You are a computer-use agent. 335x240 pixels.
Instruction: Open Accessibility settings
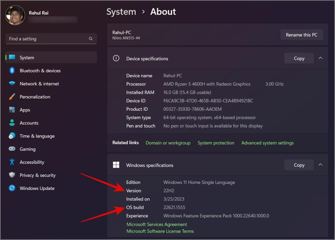51,162
